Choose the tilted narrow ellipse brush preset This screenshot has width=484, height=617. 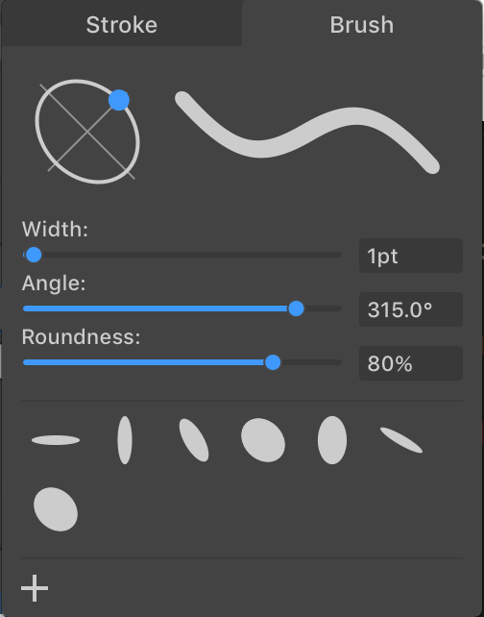coord(194,440)
